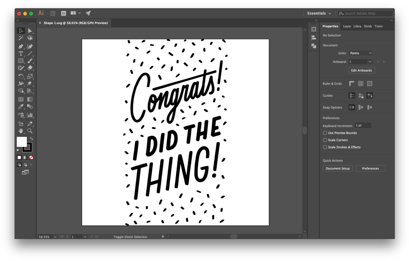Toggle Scale Strokes & Effects checkbox

click(325, 147)
